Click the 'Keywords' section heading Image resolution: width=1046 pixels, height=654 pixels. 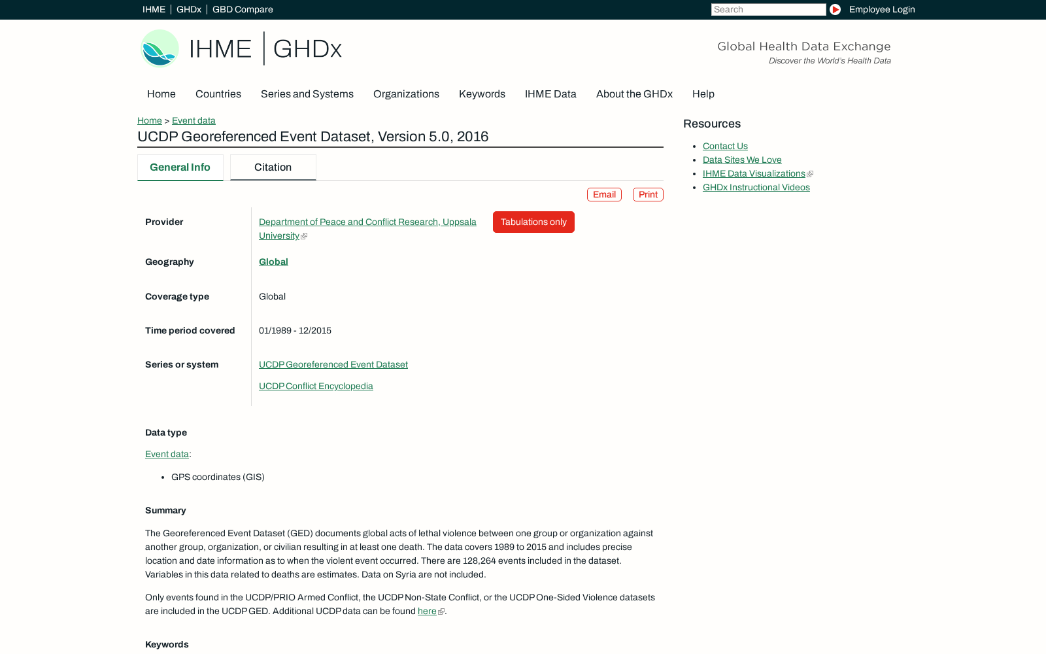coord(167,644)
